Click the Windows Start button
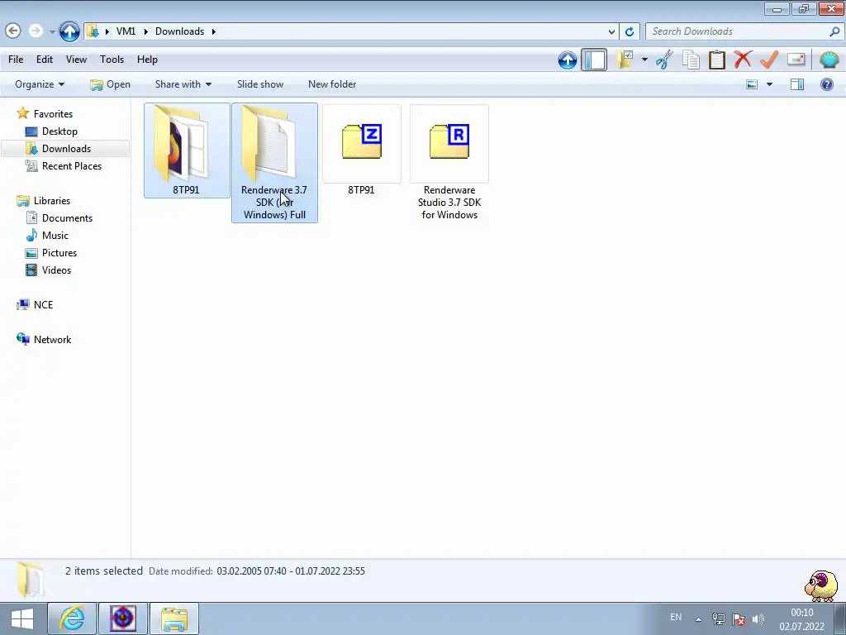Screen dimensions: 846x635 click(22, 618)
